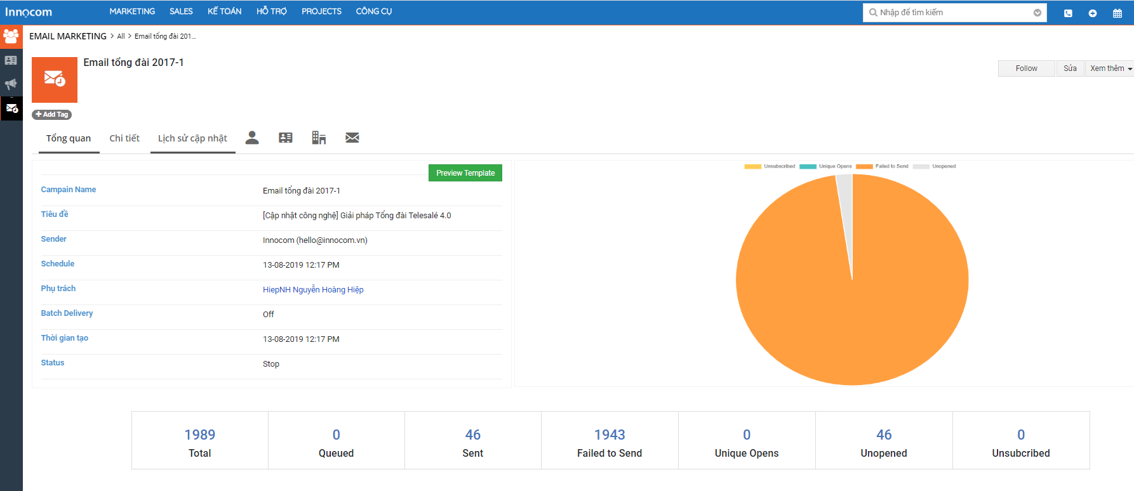Screen dimensions: 1134x491
Task: Toggle the Failed to Send legend item
Action: point(882,166)
